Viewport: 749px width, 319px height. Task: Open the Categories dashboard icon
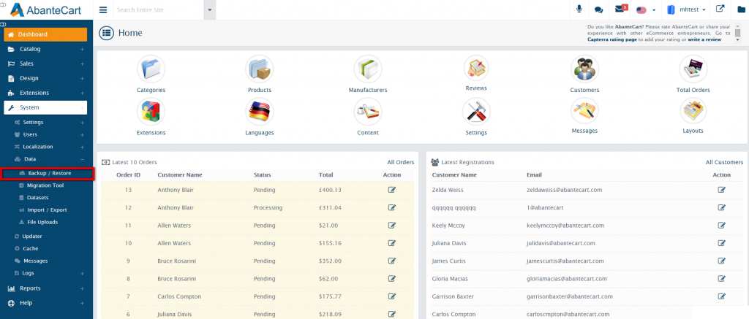pyautogui.click(x=151, y=69)
